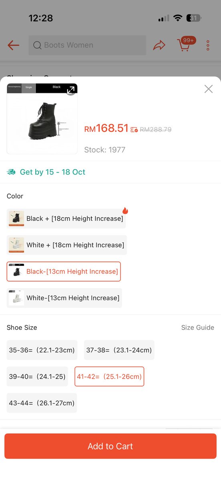
Task: Pick shoe size 35-36 (22.1-23cm)
Action: pos(42,350)
